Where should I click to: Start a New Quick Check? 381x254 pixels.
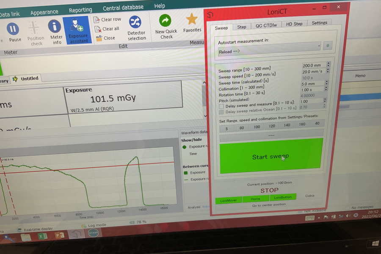coord(166,25)
